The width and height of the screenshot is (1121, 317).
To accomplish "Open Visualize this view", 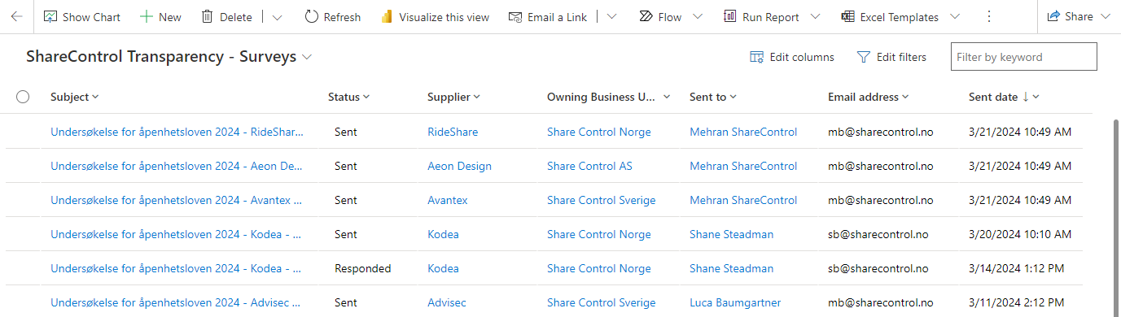I will [436, 16].
